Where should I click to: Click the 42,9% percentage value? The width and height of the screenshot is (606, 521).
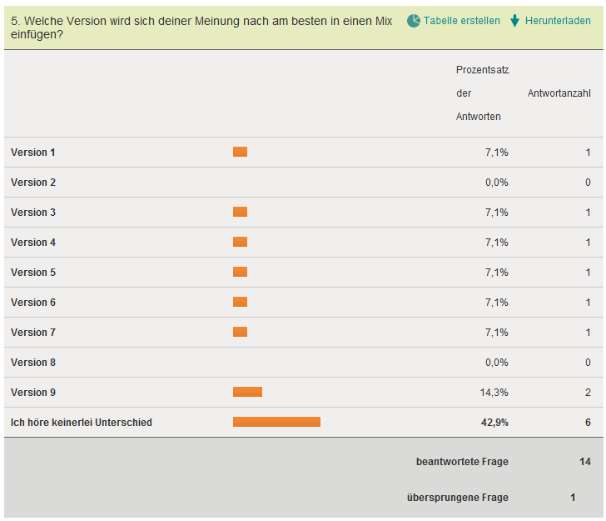tap(496, 423)
